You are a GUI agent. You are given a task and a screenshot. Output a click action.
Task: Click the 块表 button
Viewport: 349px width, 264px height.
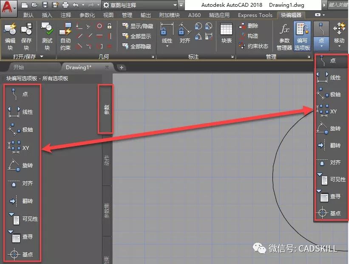click(226, 34)
